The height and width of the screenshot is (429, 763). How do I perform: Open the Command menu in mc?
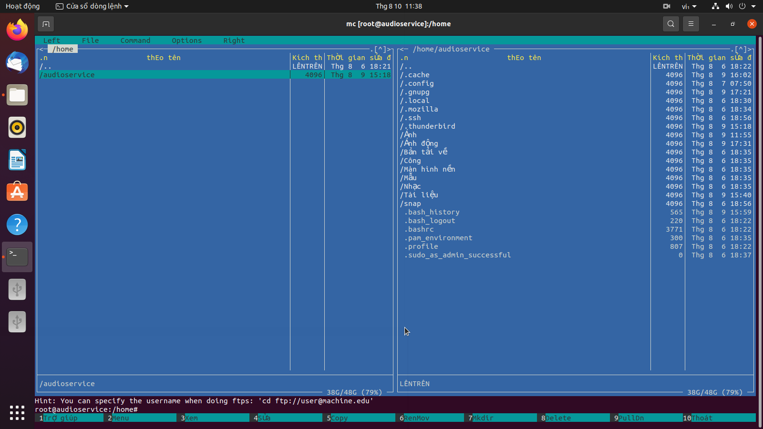(x=135, y=41)
